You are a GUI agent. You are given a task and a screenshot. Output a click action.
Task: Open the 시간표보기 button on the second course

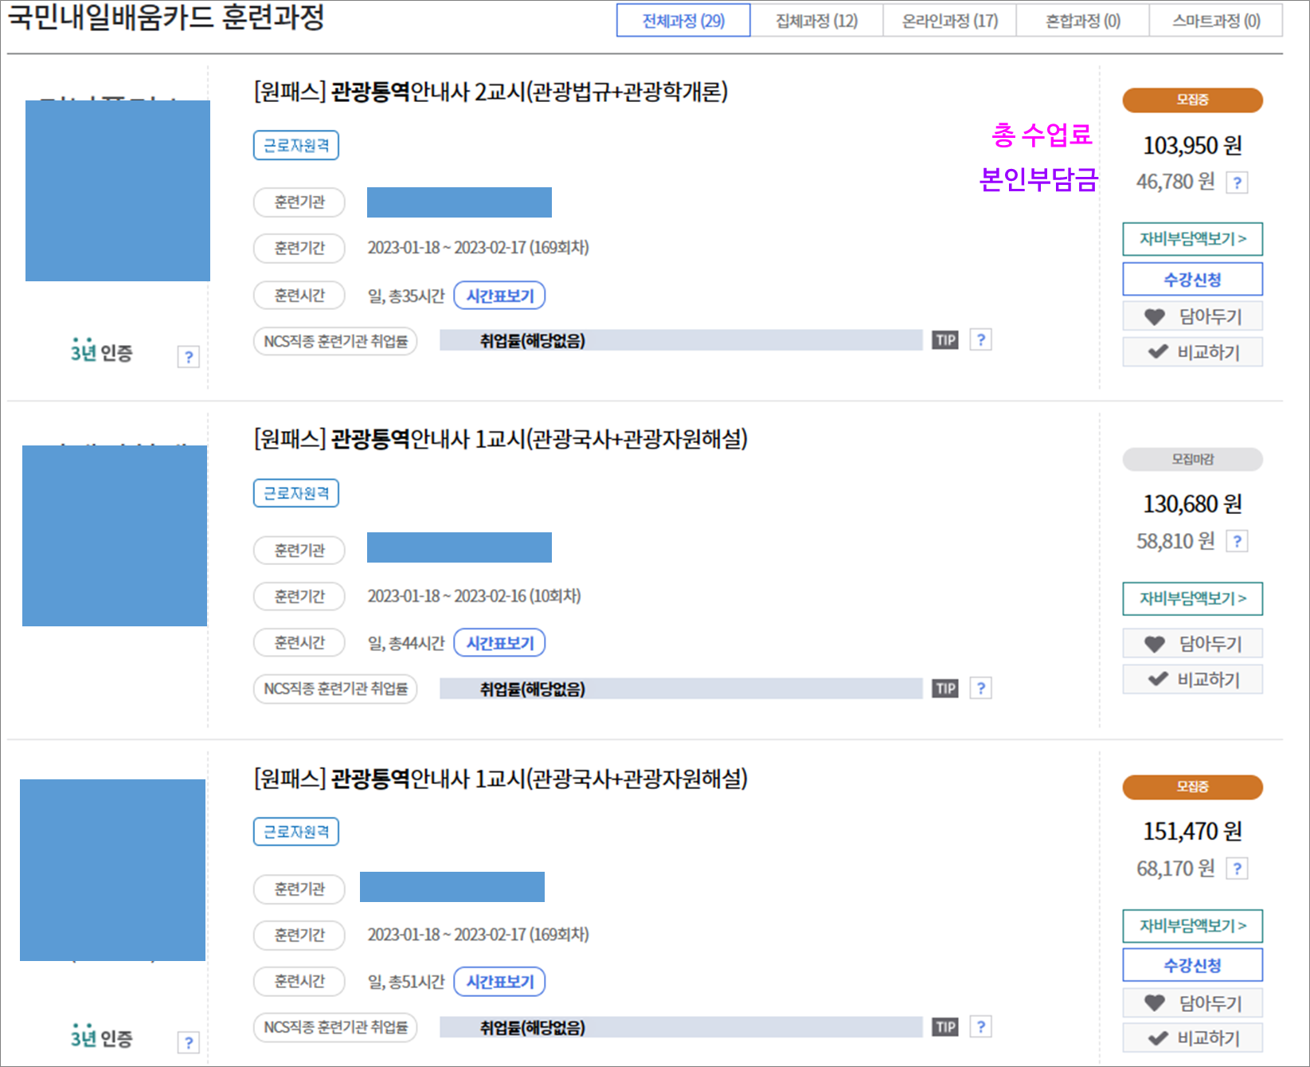pos(499,642)
